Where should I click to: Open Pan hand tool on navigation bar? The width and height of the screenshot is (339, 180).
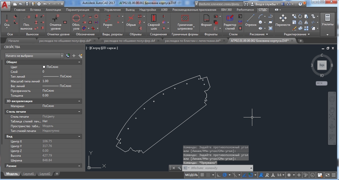tap(332, 109)
